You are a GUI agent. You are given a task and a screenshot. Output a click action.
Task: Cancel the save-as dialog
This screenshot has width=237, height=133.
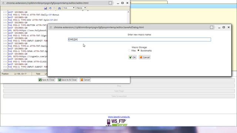[x=144, y=57]
